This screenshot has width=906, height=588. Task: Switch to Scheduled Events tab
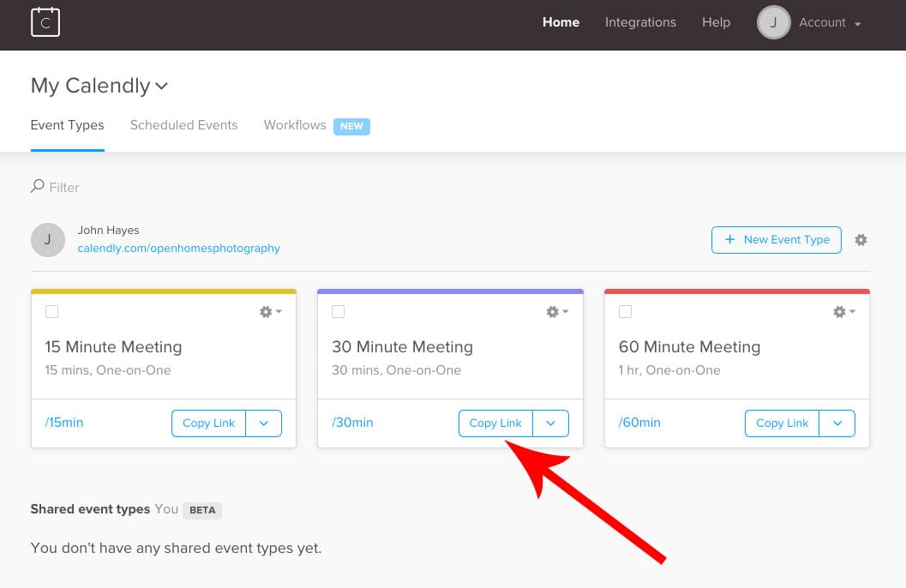[183, 125]
